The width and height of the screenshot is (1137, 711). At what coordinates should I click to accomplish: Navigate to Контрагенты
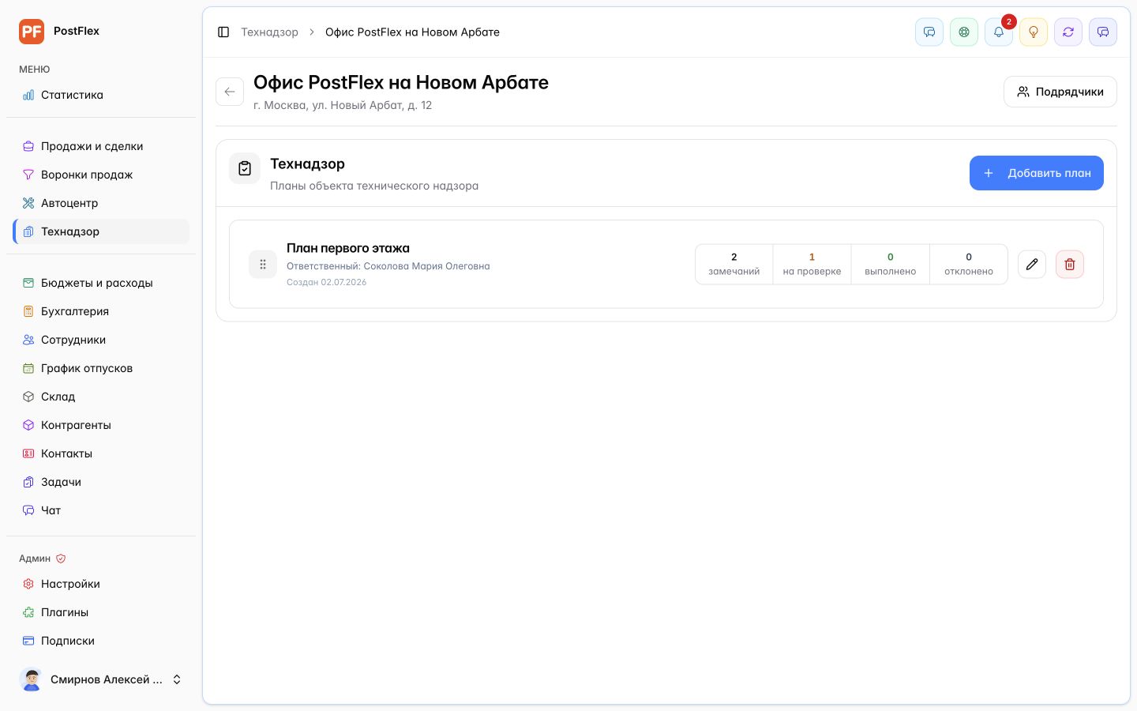point(101,425)
